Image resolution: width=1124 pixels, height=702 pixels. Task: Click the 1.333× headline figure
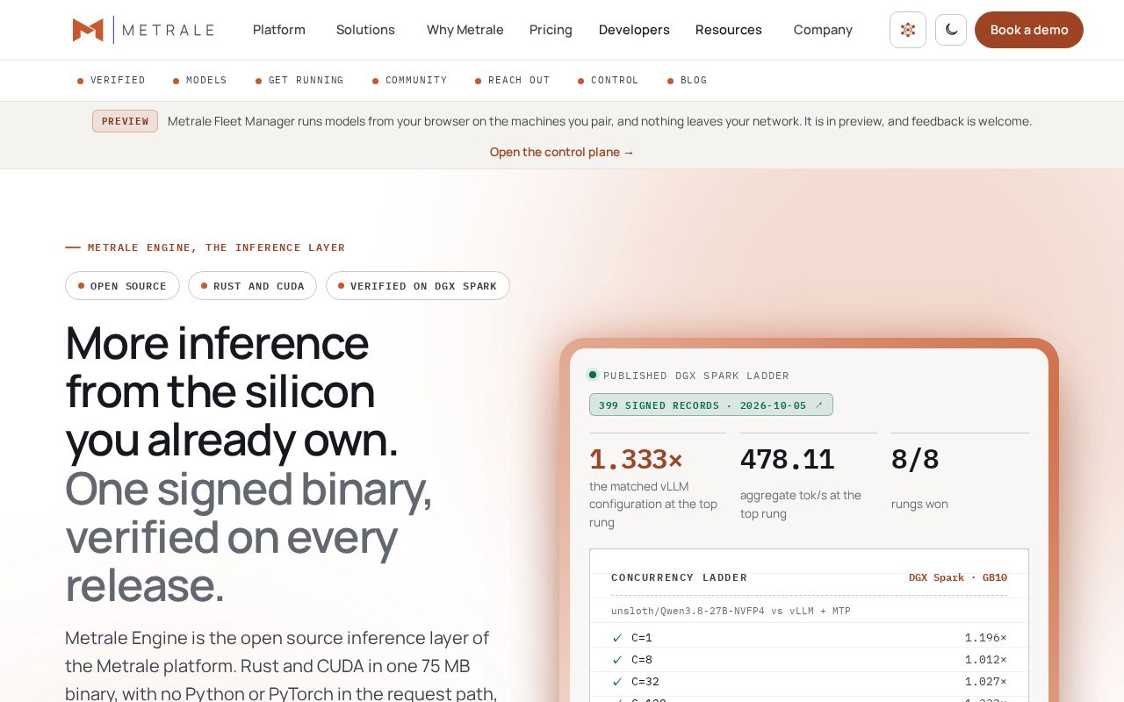(636, 460)
